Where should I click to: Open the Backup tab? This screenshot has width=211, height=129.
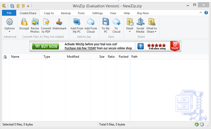[x=66, y=13]
